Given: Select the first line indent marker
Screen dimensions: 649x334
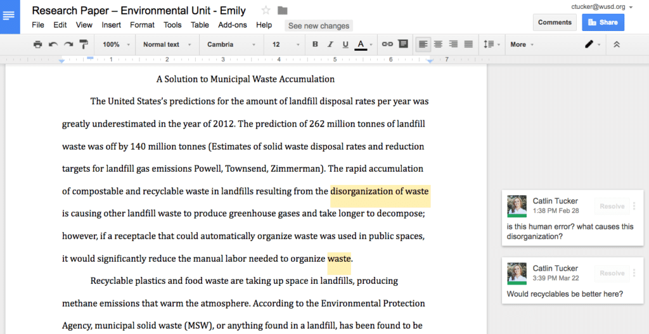Looking at the screenshot, I should [90, 58].
